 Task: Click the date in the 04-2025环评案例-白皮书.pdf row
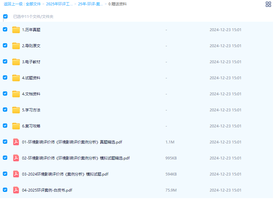[x=225, y=190]
